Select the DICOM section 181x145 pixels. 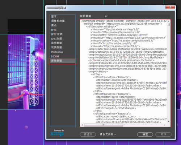55,56
